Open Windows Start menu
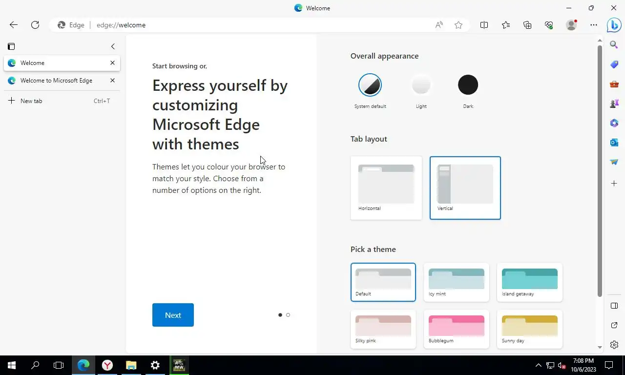625x375 pixels. [x=12, y=365]
